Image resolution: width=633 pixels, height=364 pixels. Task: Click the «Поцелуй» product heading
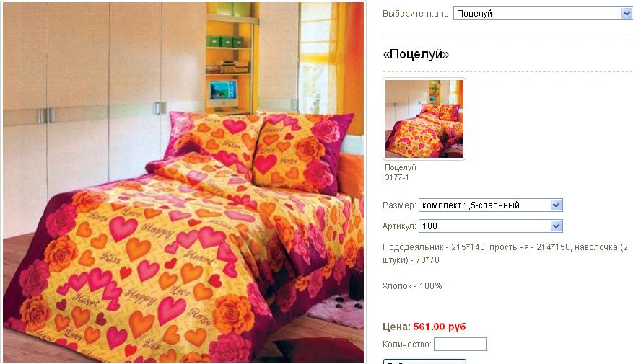416,54
